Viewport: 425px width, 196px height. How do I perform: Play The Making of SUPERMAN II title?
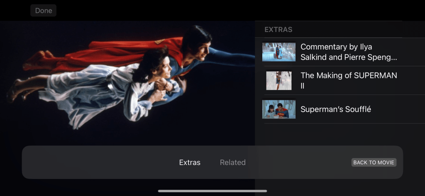[349, 80]
